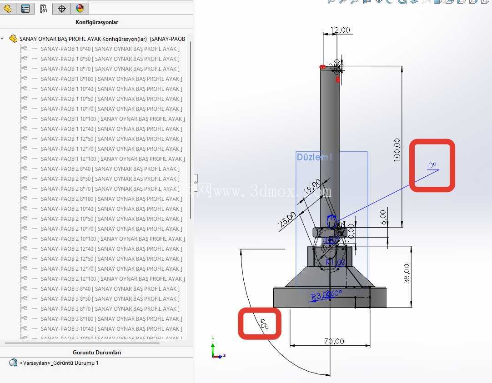Click the configuration icon beside SANAY-PAOB 1 12*40
492x383 pixels.
pos(24,129)
